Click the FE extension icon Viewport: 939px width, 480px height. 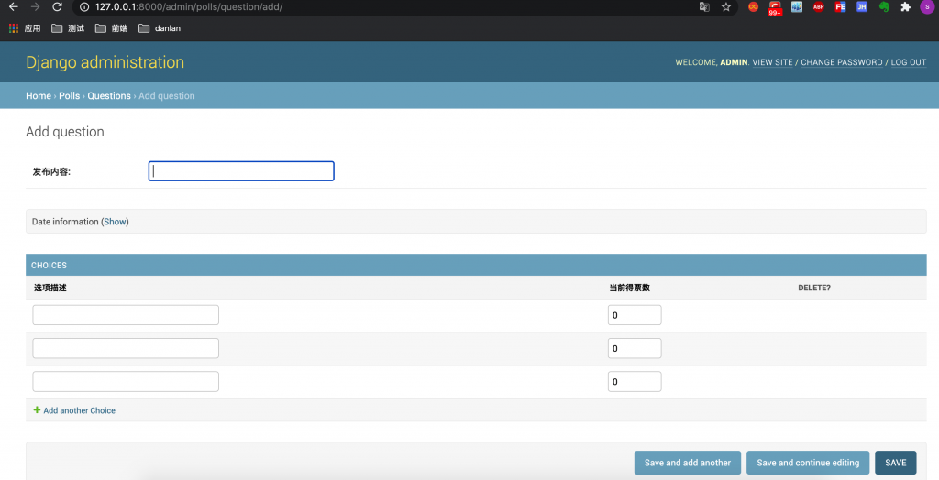[x=840, y=6]
